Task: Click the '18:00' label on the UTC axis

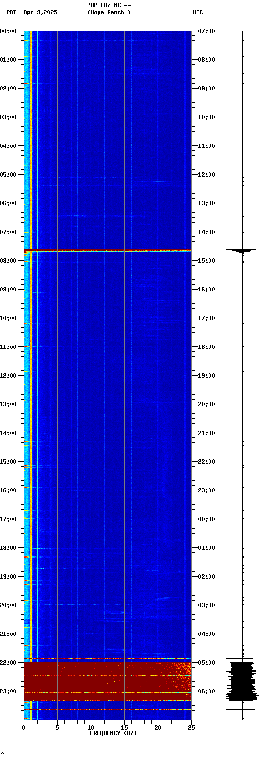Action: click(x=207, y=347)
